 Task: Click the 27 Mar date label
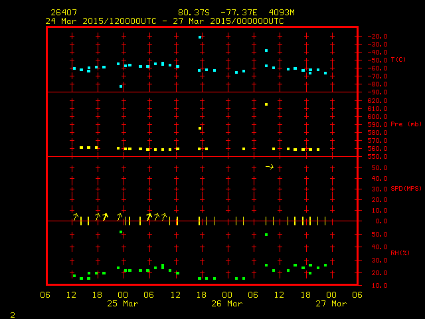tap(330, 304)
